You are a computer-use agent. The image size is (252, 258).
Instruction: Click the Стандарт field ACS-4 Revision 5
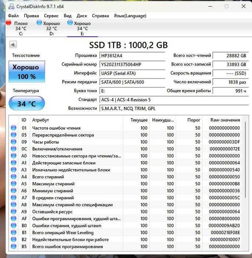pos(174,100)
